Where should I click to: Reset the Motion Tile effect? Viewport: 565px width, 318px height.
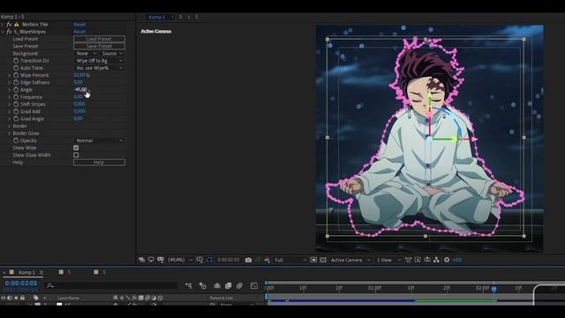pyautogui.click(x=79, y=24)
